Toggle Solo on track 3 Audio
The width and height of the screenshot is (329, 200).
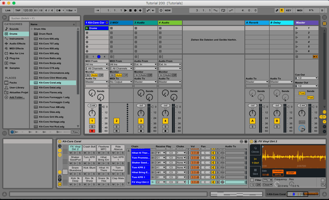coord(141,126)
